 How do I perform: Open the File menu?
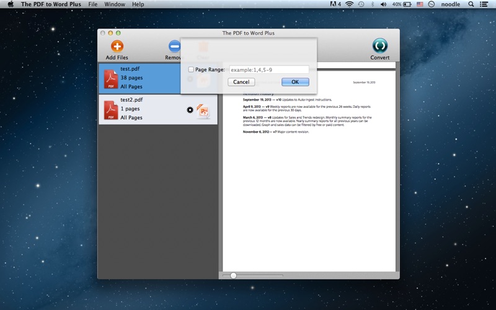click(x=92, y=4)
